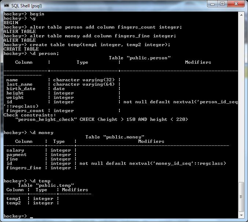Click the 'Modifiers' header of temp table

(75, 190)
